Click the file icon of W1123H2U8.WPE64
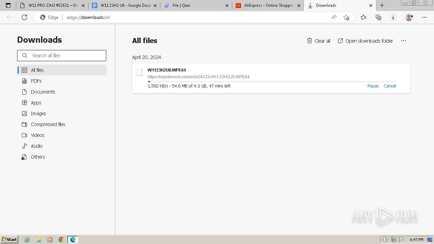 click(140, 72)
